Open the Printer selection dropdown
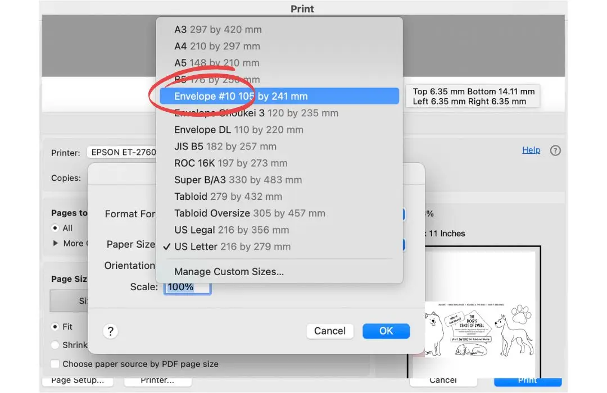607x393 pixels. coord(121,153)
